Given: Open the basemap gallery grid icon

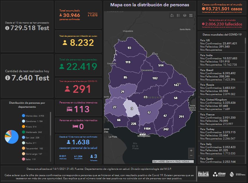Looking at the screenshot, I should (x=191, y=15).
